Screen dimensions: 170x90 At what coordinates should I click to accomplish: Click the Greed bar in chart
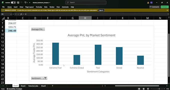119,56
